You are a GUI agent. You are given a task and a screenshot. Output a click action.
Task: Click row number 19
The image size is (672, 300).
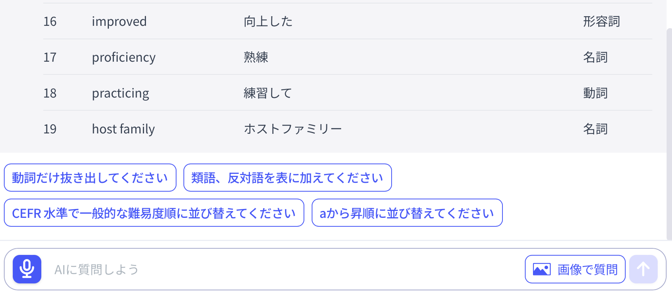pos(50,129)
